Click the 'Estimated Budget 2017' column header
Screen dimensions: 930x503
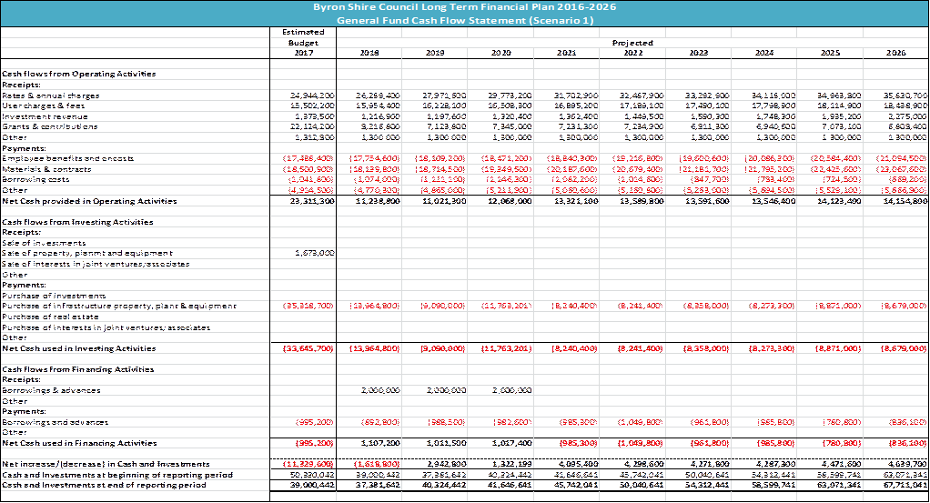(303, 42)
